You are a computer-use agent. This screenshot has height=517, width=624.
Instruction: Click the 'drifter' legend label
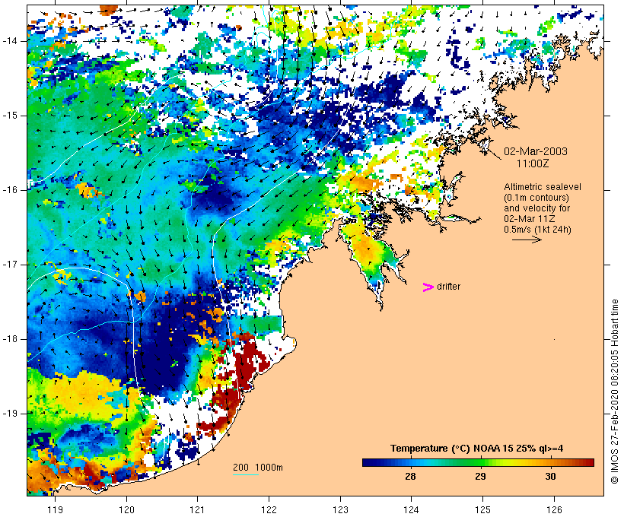coord(448,287)
